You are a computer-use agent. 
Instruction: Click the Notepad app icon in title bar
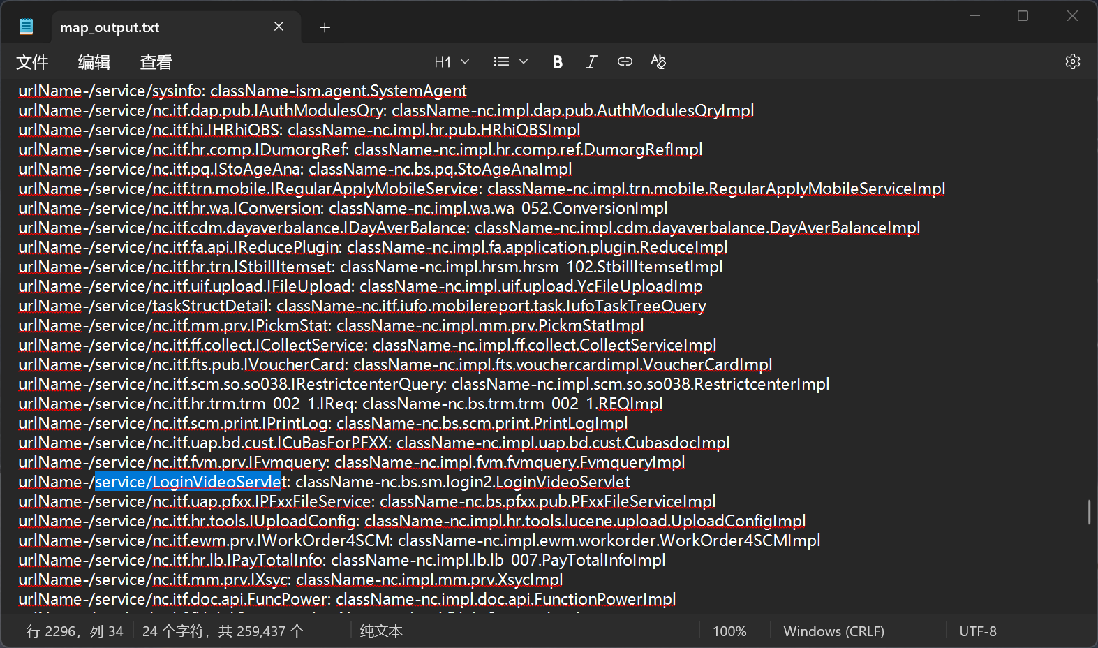(x=27, y=27)
